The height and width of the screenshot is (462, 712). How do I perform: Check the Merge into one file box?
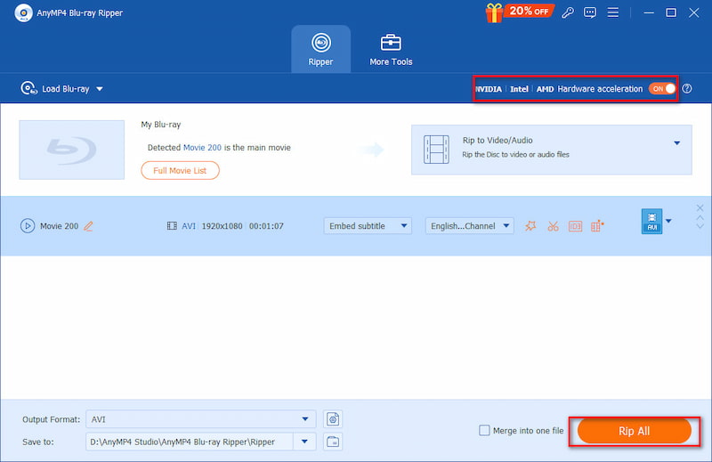[x=485, y=431]
